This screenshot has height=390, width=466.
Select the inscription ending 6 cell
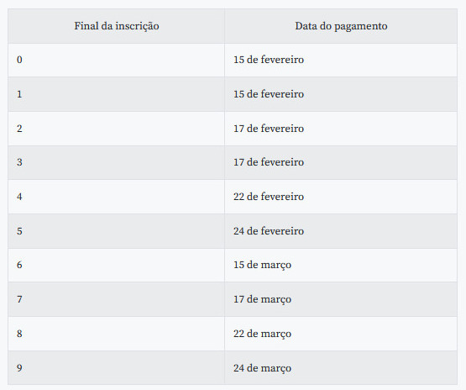pos(116,265)
